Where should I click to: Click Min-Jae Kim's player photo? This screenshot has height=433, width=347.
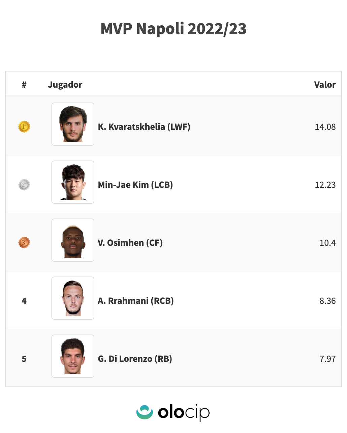click(73, 182)
